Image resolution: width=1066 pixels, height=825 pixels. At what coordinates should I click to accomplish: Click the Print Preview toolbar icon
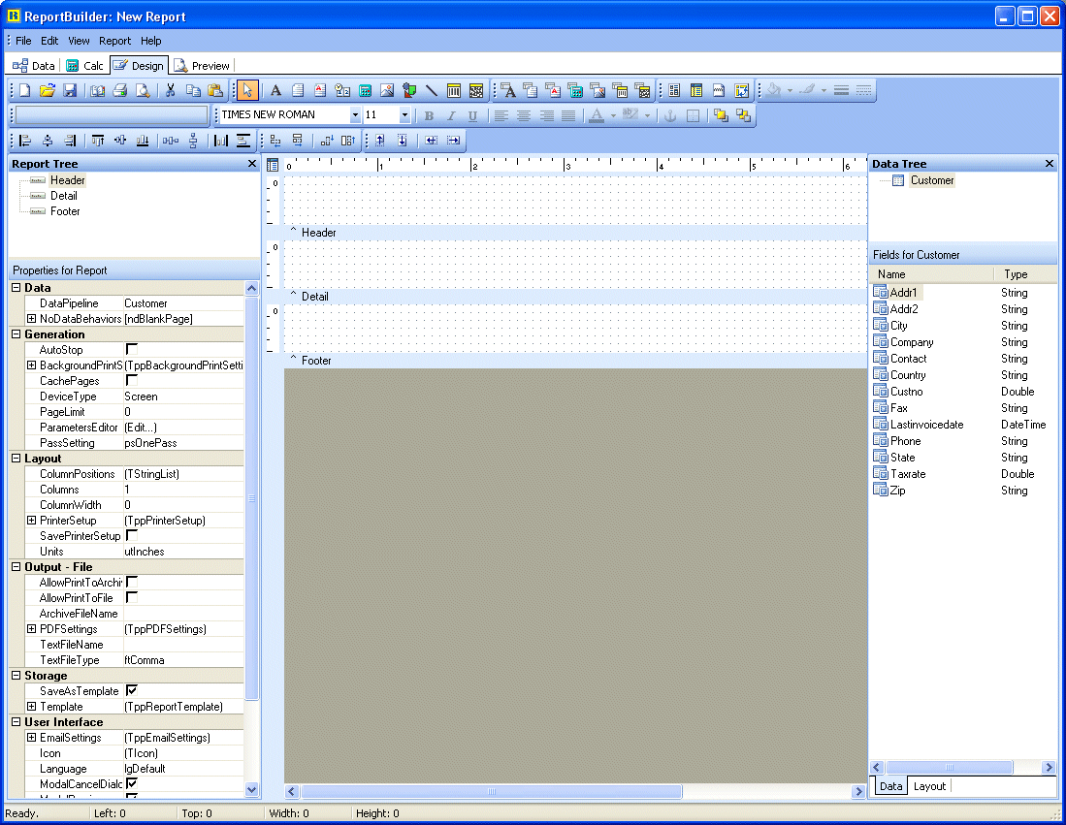click(143, 91)
